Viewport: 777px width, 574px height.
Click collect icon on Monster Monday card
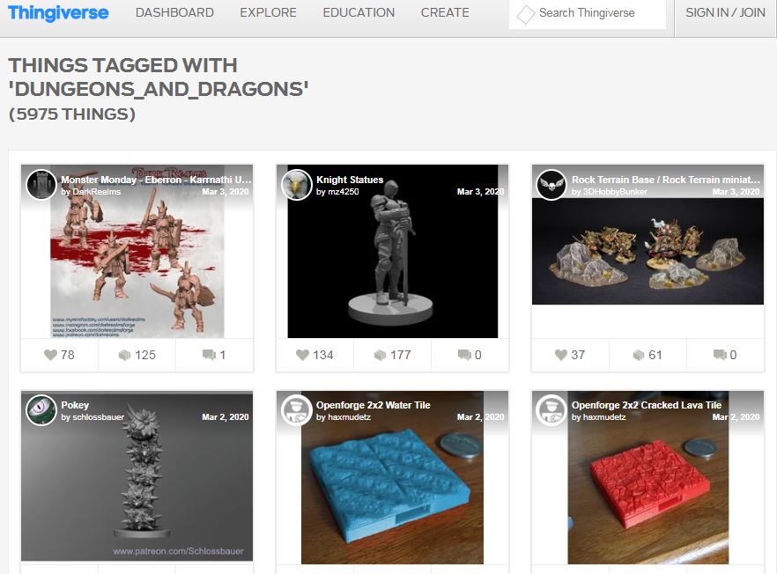point(124,355)
